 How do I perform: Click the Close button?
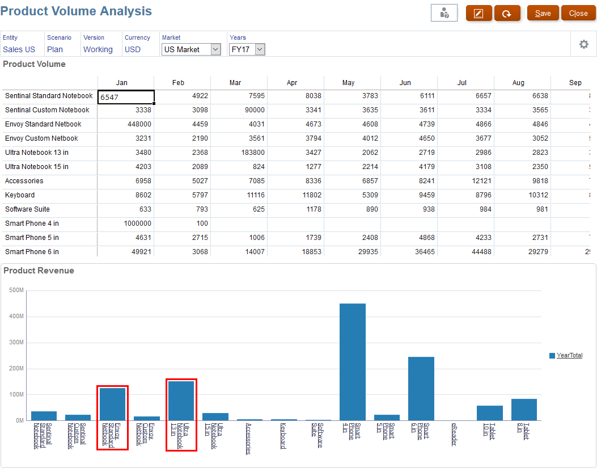point(578,12)
